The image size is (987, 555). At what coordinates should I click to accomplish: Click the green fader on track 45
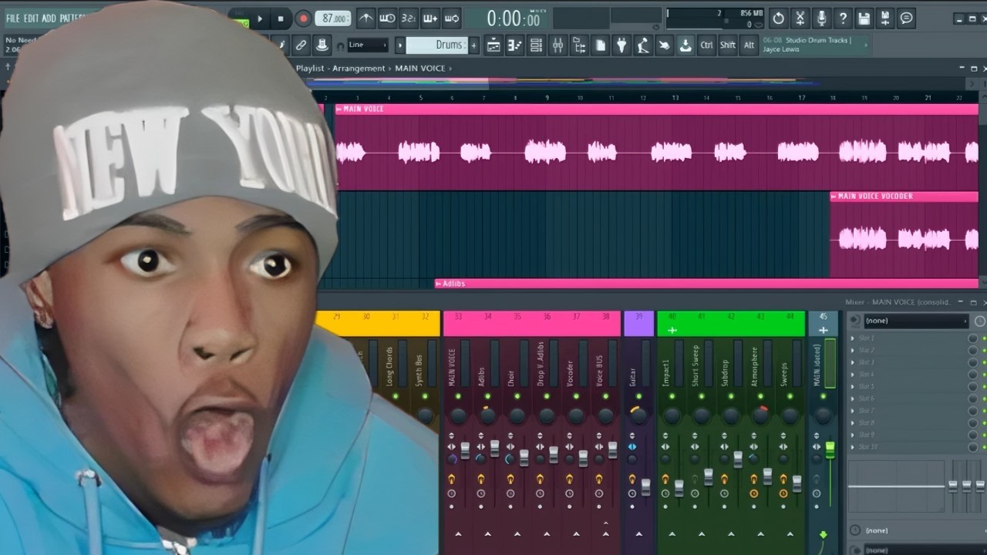(830, 450)
